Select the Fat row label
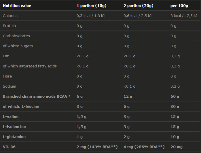 (x=6, y=56)
